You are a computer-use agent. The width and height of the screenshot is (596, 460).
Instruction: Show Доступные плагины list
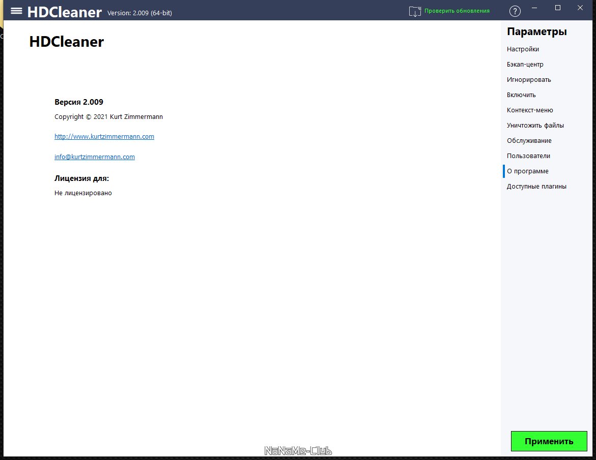(536, 187)
